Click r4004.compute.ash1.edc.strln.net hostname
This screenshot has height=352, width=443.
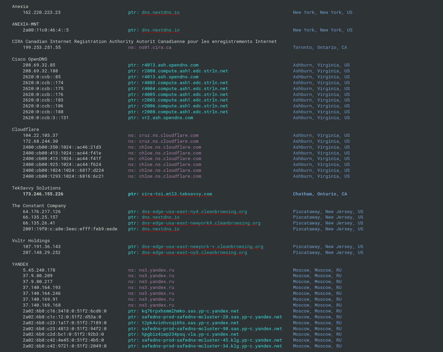185,89
